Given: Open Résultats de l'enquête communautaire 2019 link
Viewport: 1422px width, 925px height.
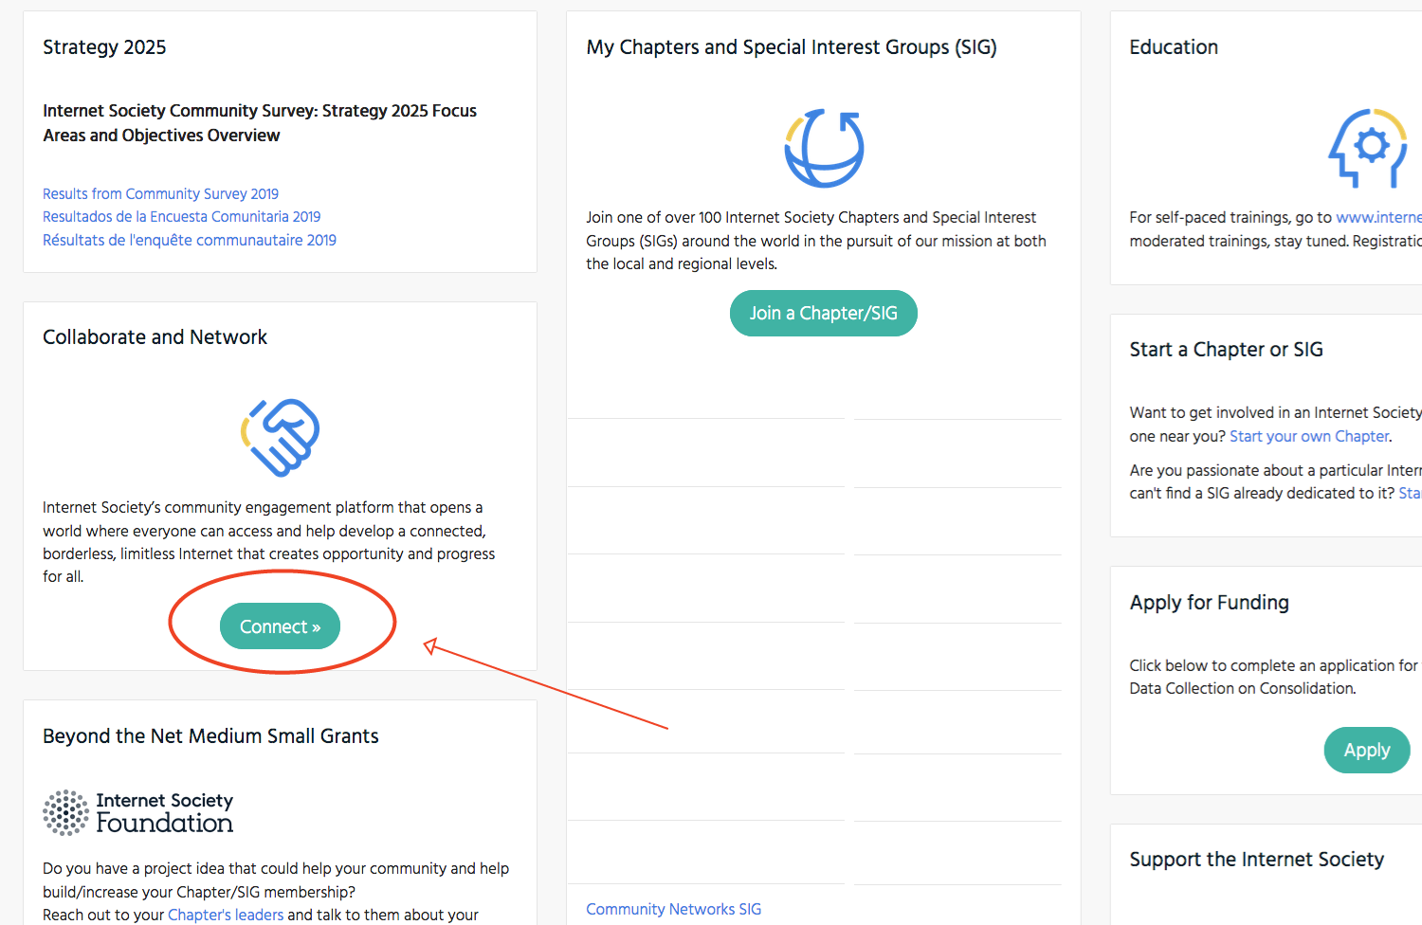Looking at the screenshot, I should pos(190,240).
